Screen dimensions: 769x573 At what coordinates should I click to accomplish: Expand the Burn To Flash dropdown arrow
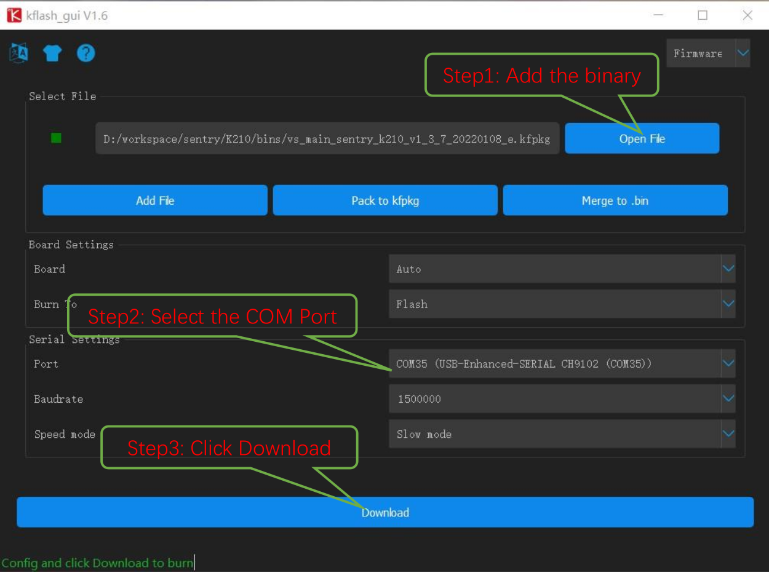tap(728, 304)
